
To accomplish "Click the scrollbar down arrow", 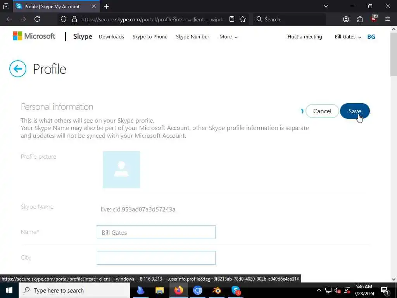I will (394, 279).
